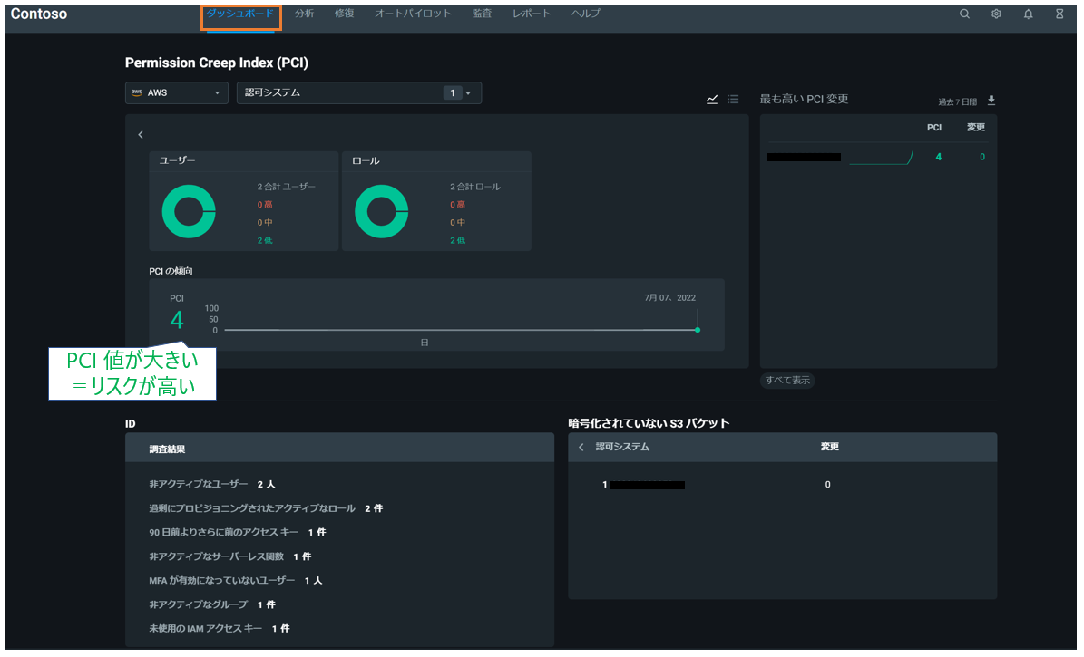Viewport: 1084px width, 657px height.
Task: Select the ダッシュボード tab
Action: [240, 14]
